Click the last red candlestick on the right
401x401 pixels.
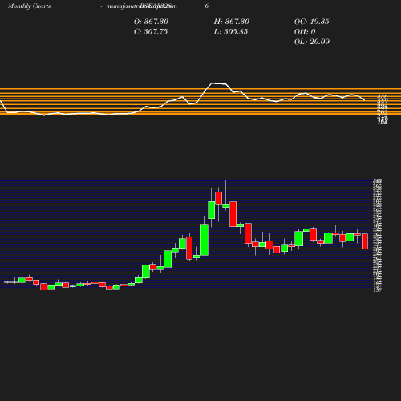tap(365, 241)
